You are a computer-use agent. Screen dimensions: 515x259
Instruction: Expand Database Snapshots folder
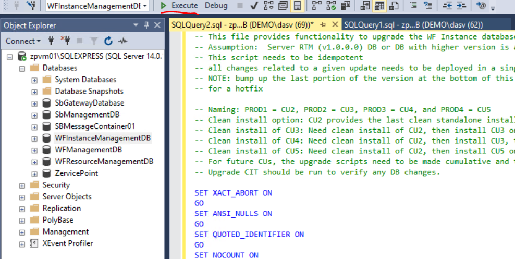[x=34, y=92]
